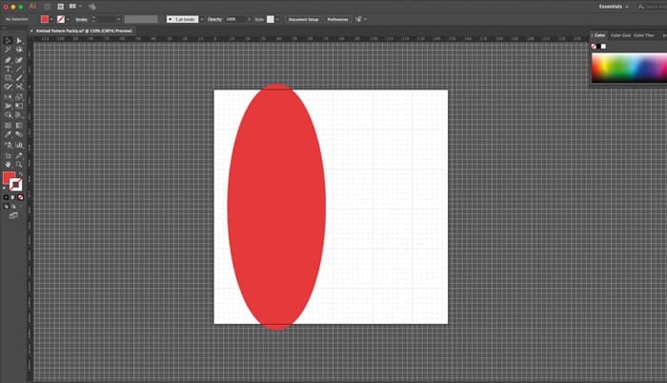Switch to the Color Guide tab
Screen dimensions: 667x383
[x=620, y=35]
